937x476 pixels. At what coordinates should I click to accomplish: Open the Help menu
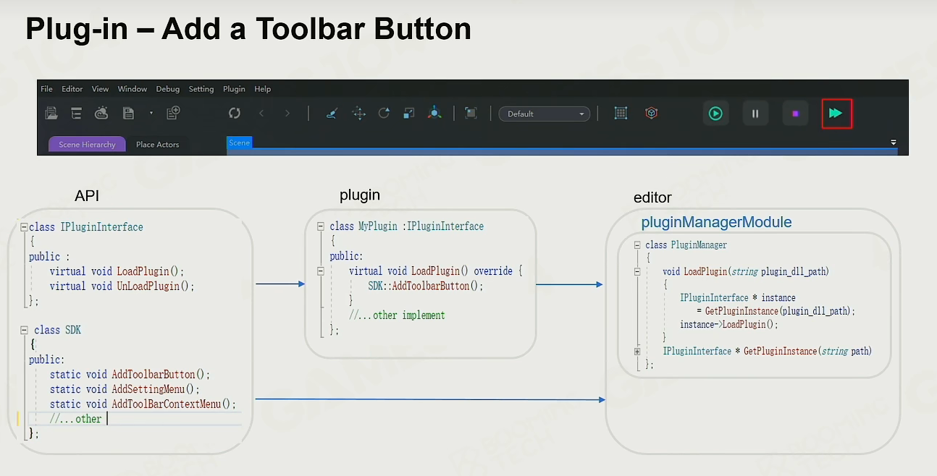(x=262, y=89)
